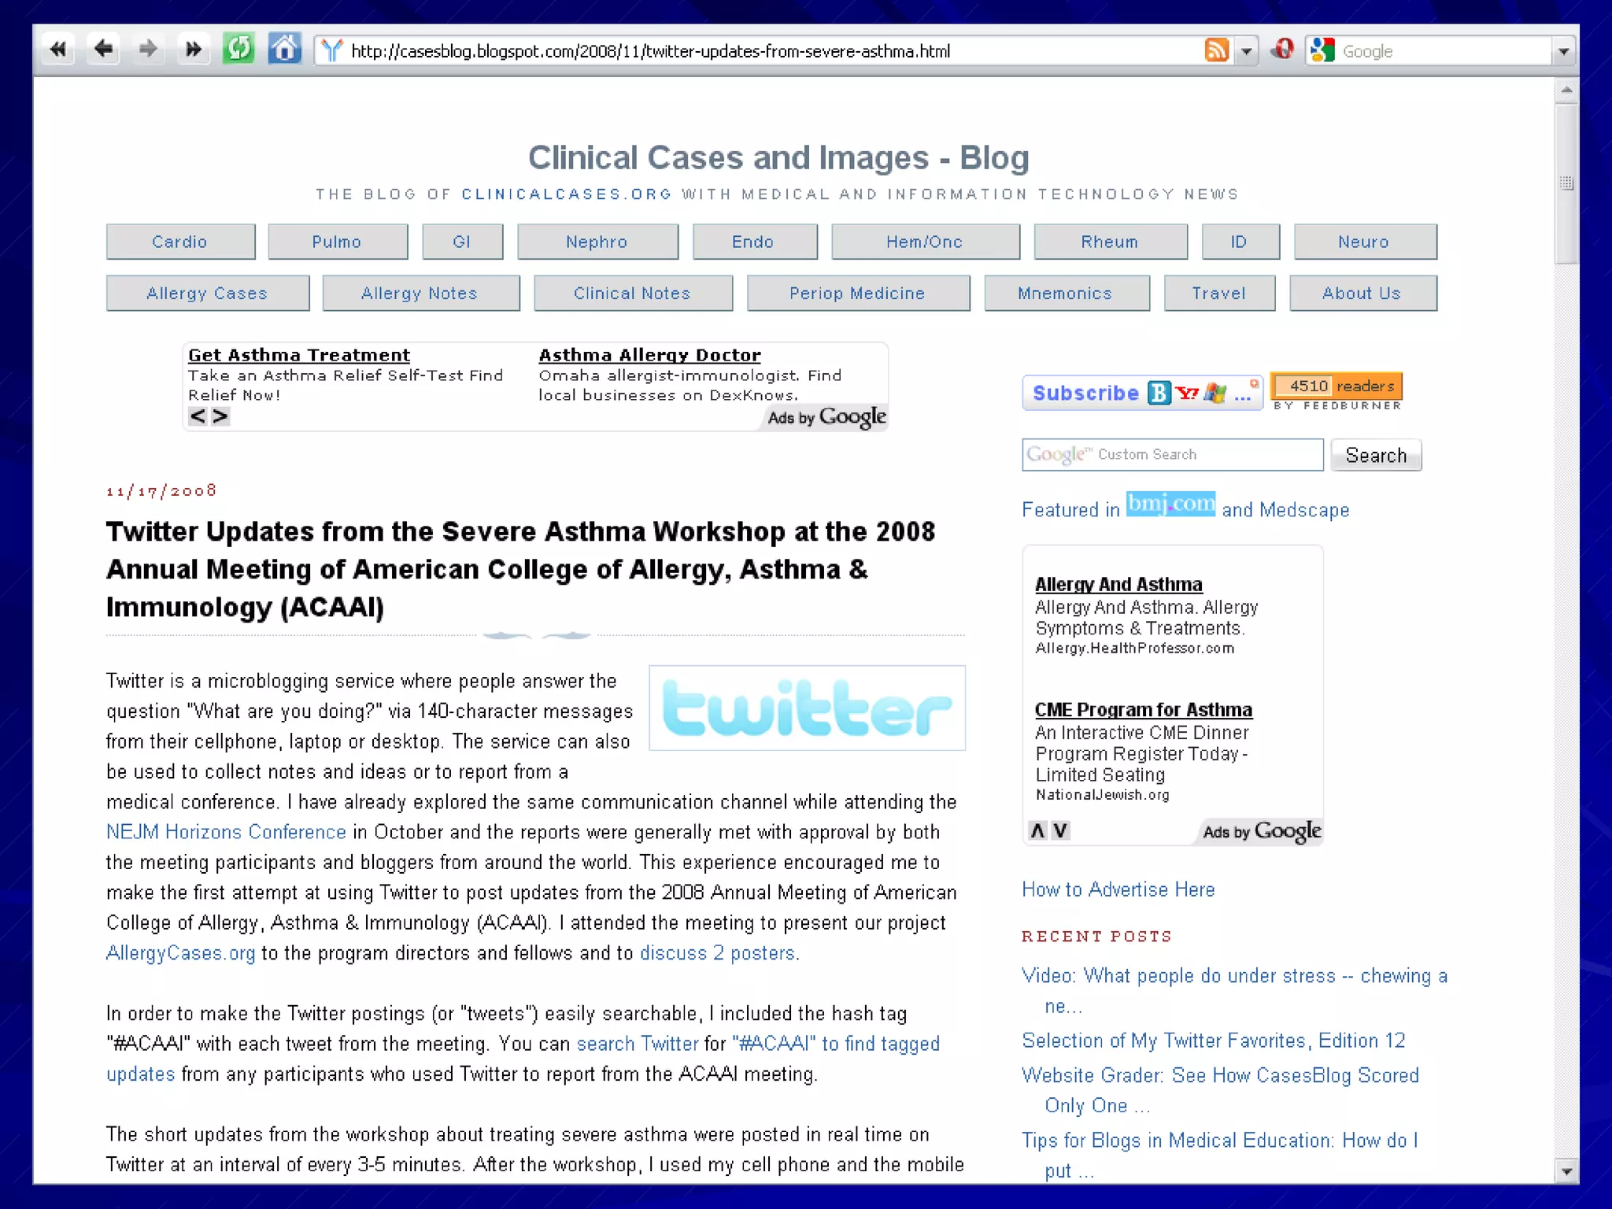Click the scrollbar down arrow
The image size is (1612, 1209).
(1566, 1171)
